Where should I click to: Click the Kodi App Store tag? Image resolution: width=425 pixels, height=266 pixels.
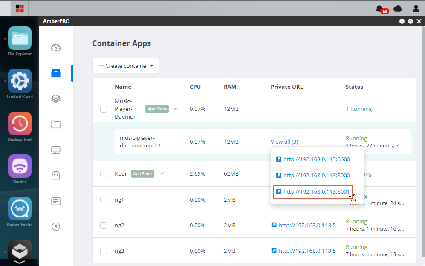click(x=142, y=174)
